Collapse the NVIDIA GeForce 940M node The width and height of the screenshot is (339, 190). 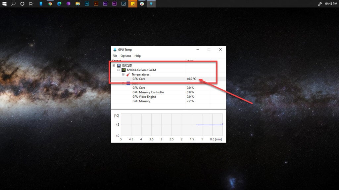pos(119,70)
